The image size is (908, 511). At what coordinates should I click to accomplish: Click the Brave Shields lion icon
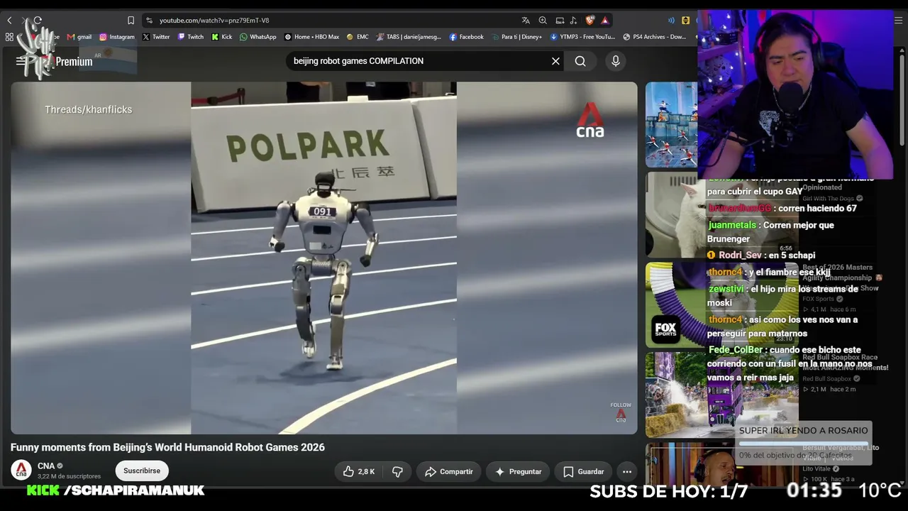coord(589,21)
